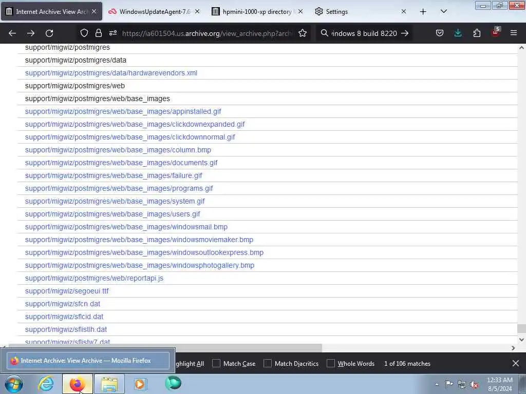The image size is (526, 394).
Task: Open programs.gif link
Action: (x=119, y=188)
